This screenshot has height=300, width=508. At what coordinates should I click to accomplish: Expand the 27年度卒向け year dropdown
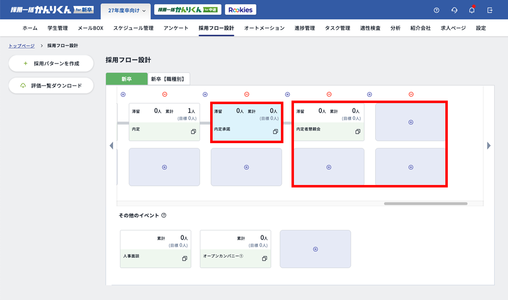(126, 11)
